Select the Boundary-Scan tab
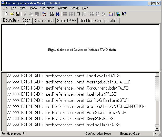Viewport: 162px width, 137px height. coord(17,20)
